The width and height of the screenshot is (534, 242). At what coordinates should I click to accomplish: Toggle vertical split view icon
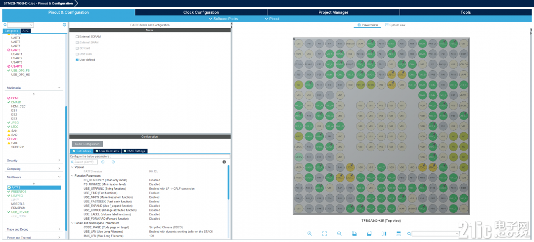(384, 234)
